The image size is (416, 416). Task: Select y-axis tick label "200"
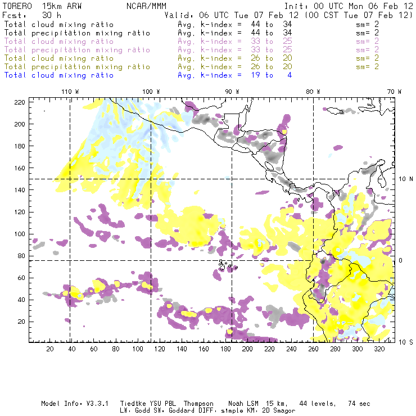point(20,124)
